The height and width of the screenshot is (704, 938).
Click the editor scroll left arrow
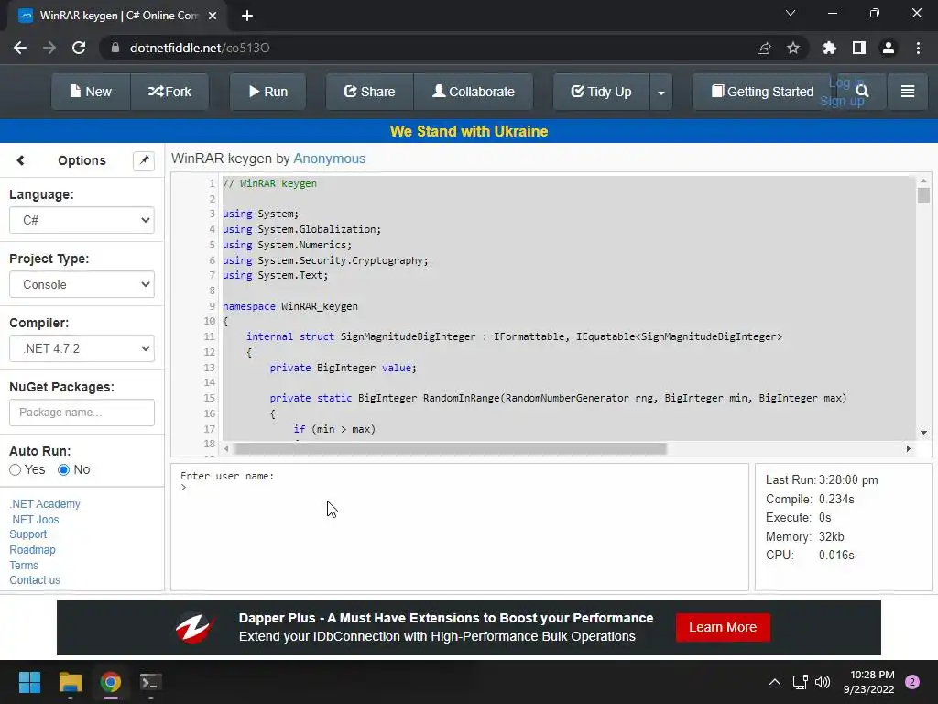click(x=226, y=448)
